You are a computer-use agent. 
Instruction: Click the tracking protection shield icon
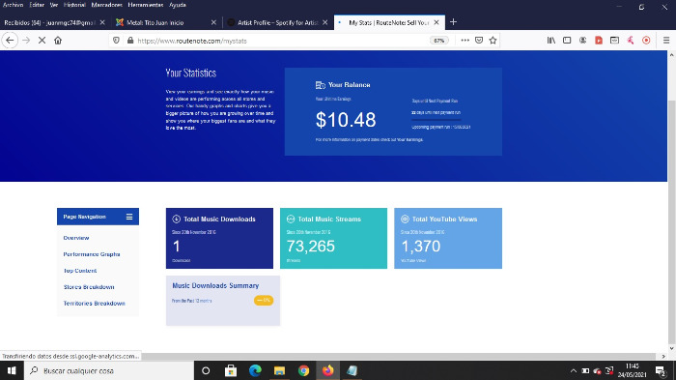116,41
